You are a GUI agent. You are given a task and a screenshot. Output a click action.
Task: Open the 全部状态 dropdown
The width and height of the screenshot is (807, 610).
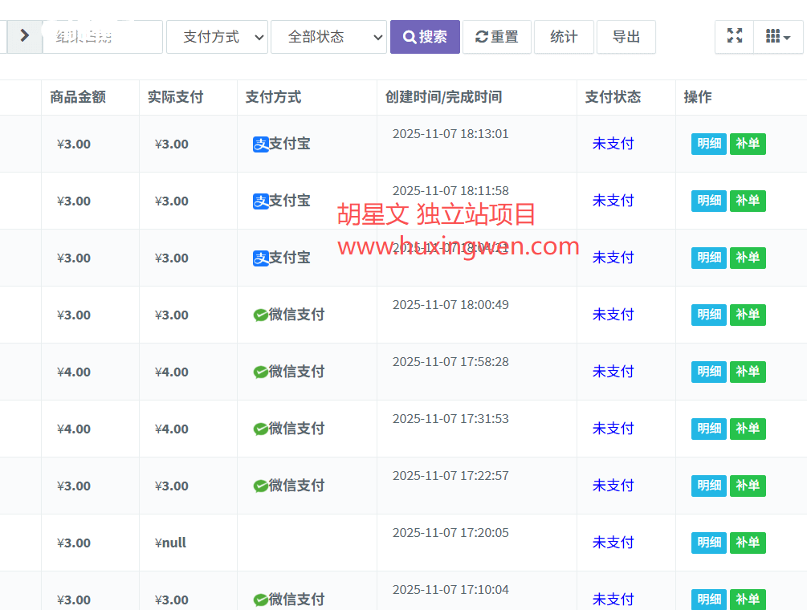[x=328, y=36]
